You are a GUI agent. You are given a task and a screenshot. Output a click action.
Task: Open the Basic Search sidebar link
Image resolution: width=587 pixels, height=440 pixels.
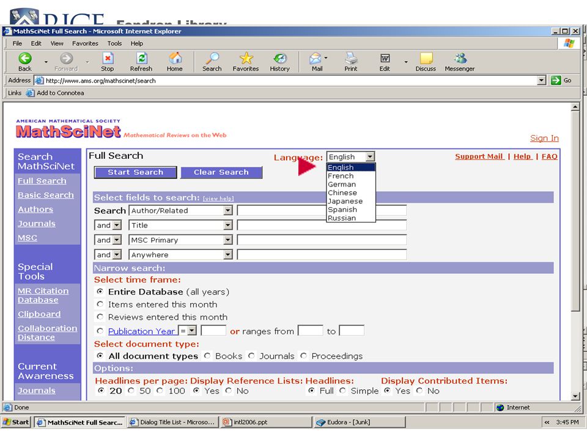pyautogui.click(x=46, y=195)
